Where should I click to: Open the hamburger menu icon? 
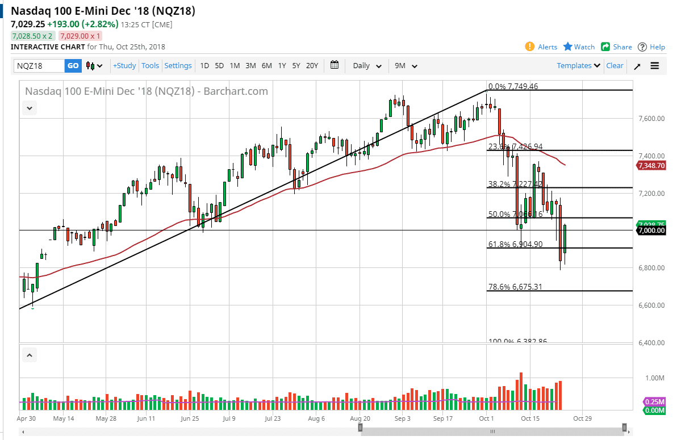point(654,65)
